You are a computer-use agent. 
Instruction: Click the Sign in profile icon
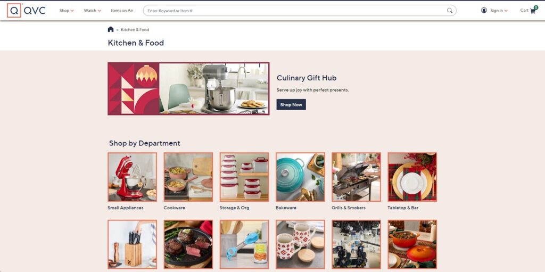484,11
